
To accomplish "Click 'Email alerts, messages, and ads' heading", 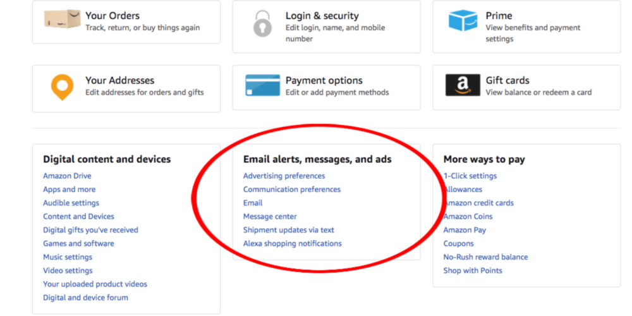I will pyautogui.click(x=317, y=159).
